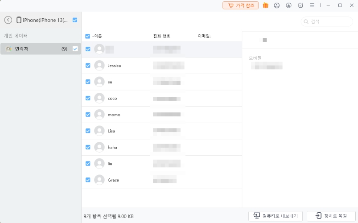
Task: Open the hamburger menu icon
Action: tap(312, 5)
